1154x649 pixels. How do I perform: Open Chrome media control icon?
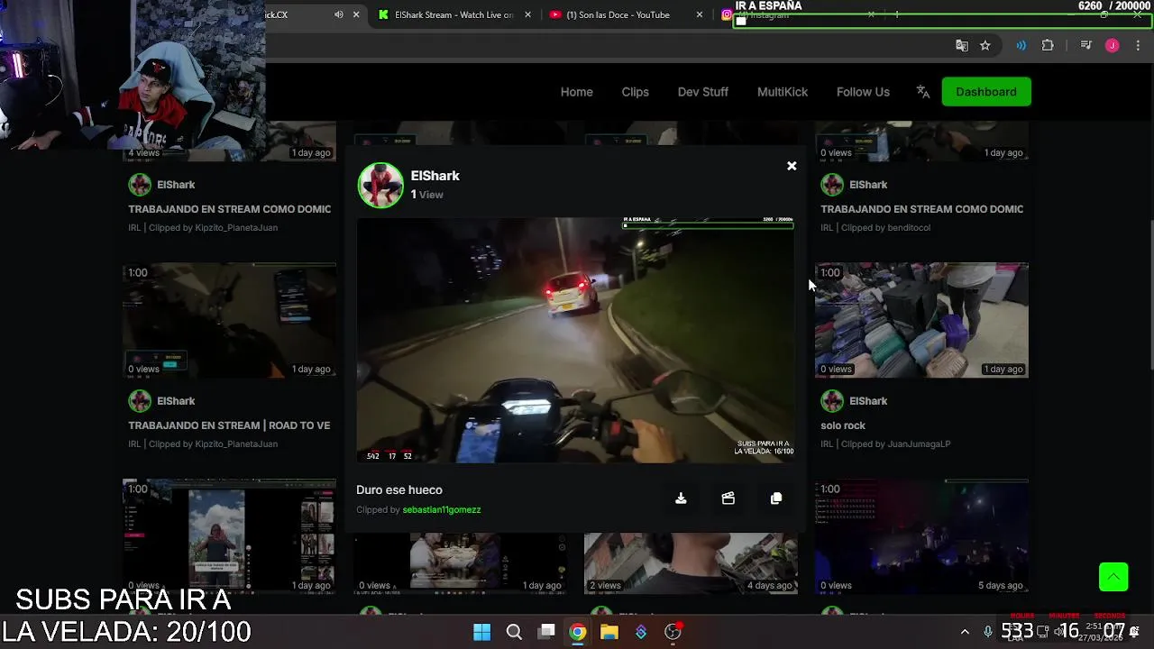pos(1085,45)
